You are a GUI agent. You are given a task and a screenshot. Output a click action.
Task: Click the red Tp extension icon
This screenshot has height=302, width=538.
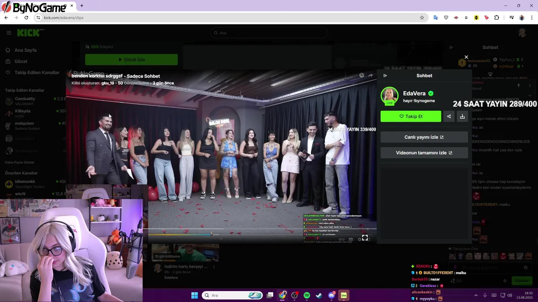pos(487,18)
